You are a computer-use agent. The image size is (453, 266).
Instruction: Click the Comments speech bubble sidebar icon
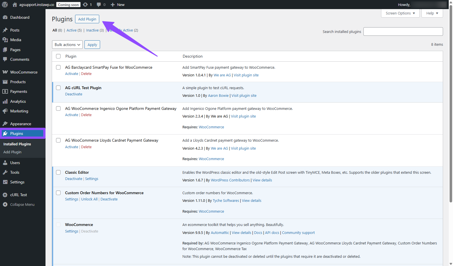coord(5,59)
